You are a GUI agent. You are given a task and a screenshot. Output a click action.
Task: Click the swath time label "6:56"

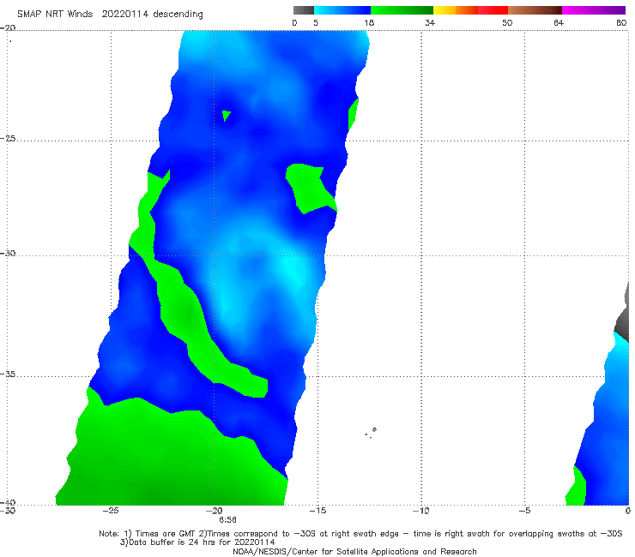pyautogui.click(x=227, y=520)
